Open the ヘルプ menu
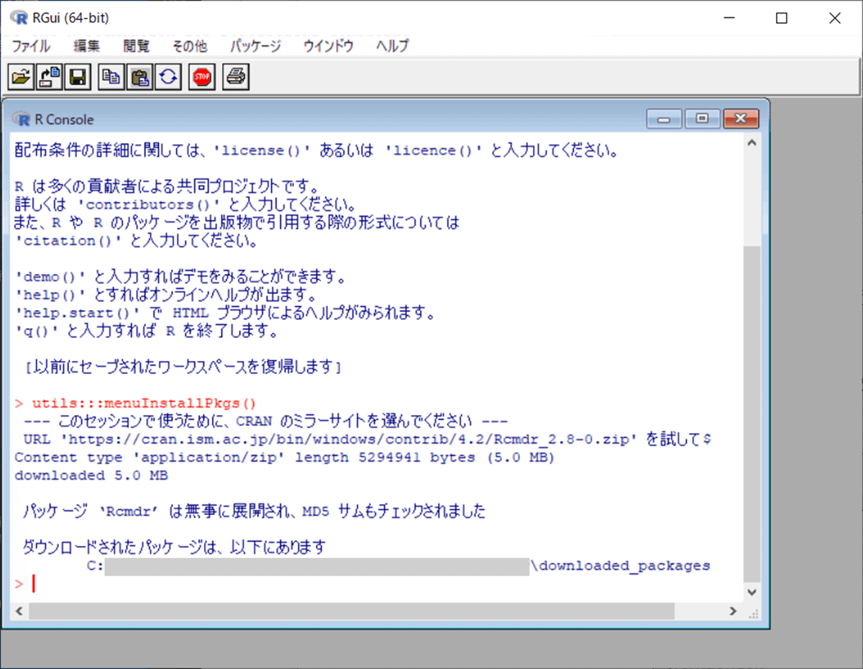The height and width of the screenshot is (669, 863). point(392,46)
